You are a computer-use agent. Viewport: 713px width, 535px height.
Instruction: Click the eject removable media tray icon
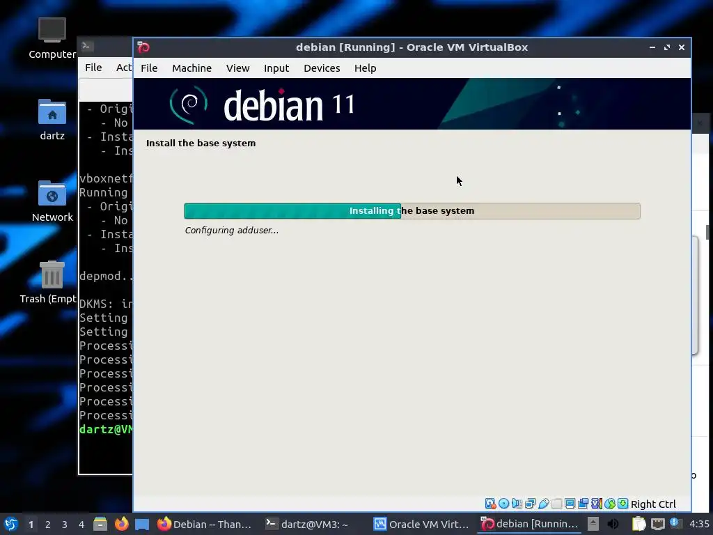[x=593, y=524]
